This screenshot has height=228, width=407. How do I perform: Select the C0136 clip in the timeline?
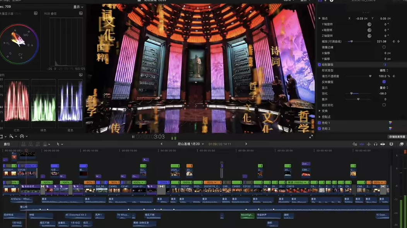pyautogui.click(x=27, y=172)
